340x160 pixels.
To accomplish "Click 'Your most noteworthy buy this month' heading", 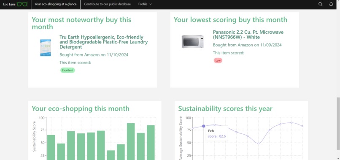I will [81, 23].
